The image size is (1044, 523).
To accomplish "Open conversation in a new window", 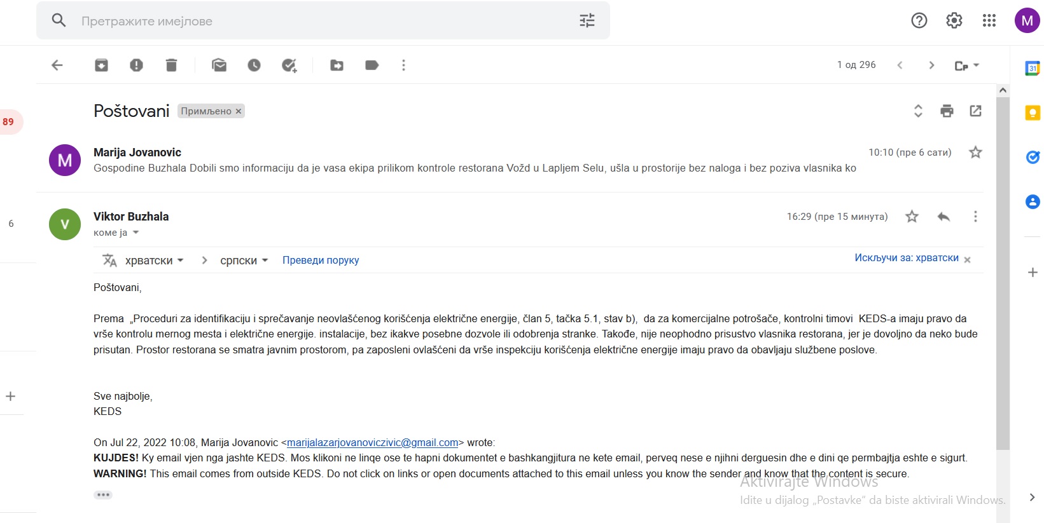I will click(x=975, y=111).
